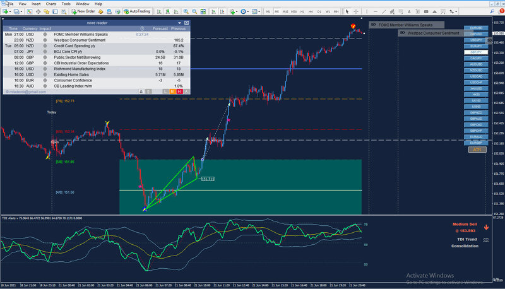The width and height of the screenshot is (505, 289).
Task: Zoom in on the chart
Action: click(186, 11)
